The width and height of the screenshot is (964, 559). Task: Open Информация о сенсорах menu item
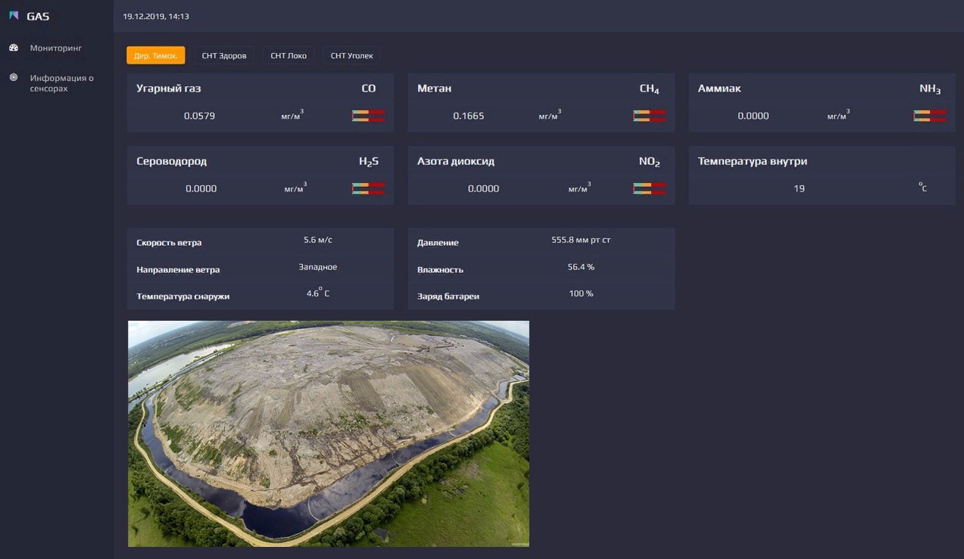61,82
